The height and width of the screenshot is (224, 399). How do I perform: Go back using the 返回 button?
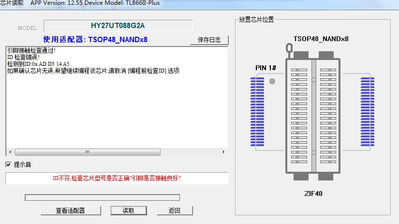(175, 210)
